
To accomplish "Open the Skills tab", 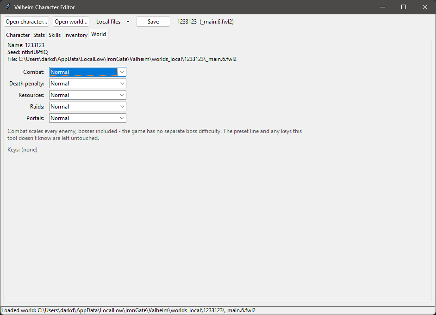I will [55, 35].
